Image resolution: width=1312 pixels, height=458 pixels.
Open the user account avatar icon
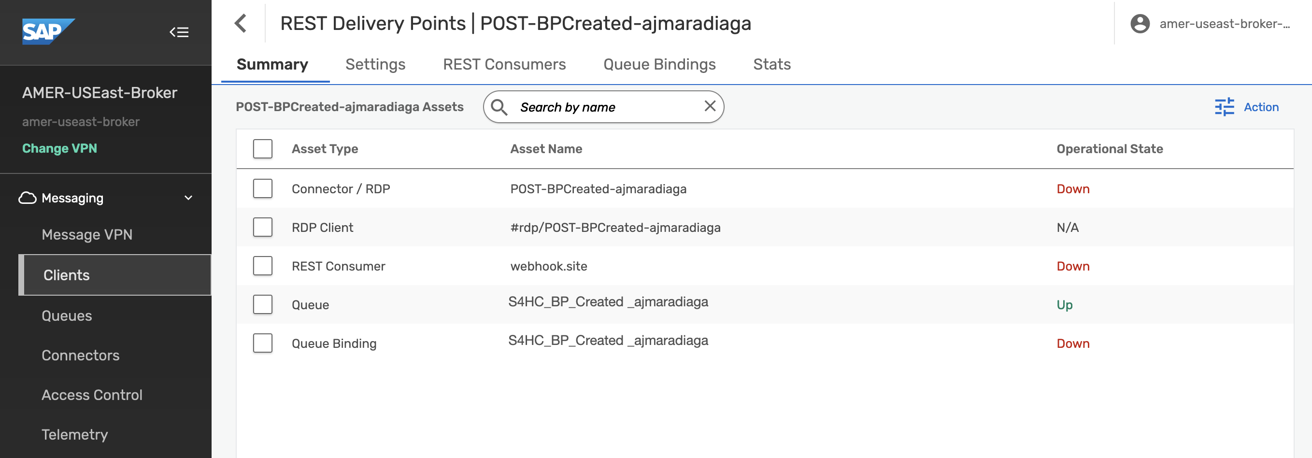tap(1140, 24)
